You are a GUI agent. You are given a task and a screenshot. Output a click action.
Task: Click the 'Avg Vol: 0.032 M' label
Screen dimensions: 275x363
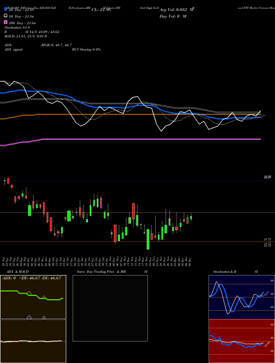point(177,10)
